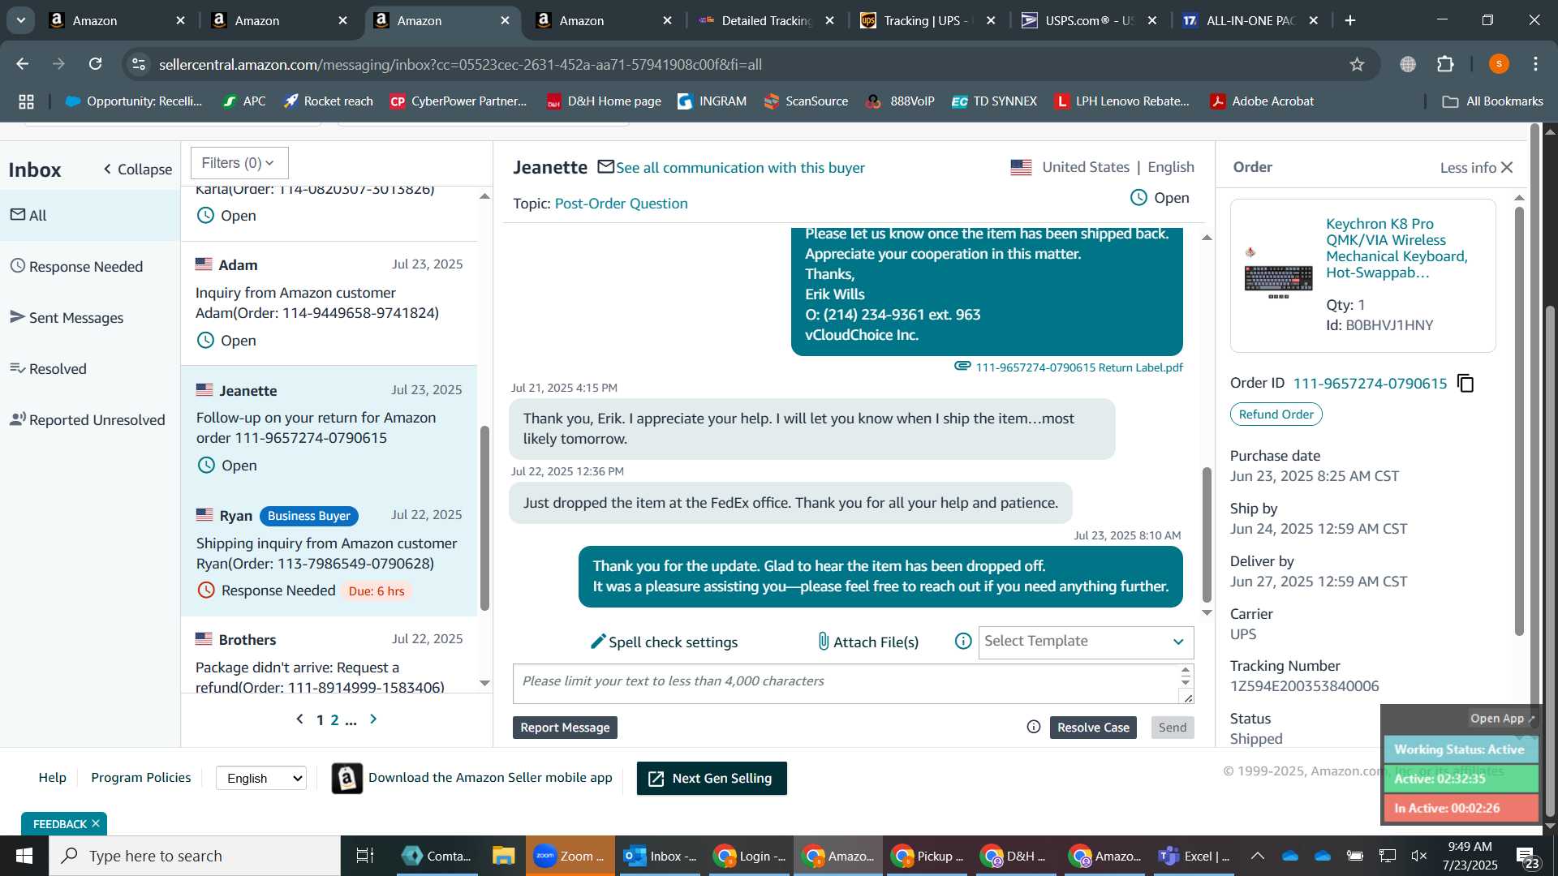Switch to the USPS.com tab
1558x876 pixels.
[1089, 20]
